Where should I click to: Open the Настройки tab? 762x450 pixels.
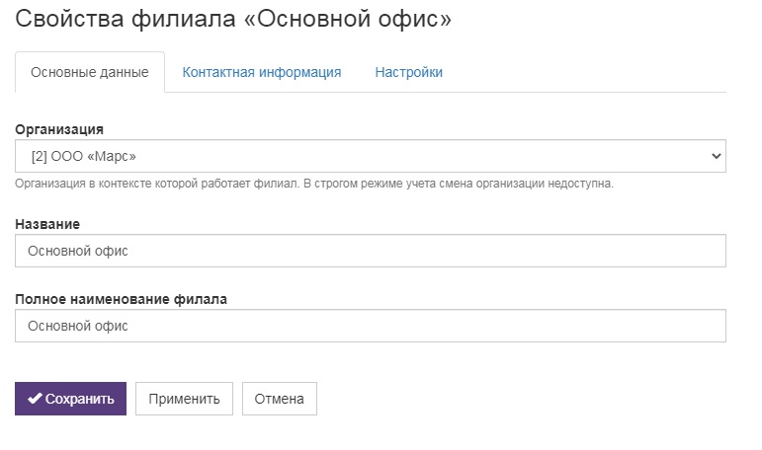coord(409,72)
